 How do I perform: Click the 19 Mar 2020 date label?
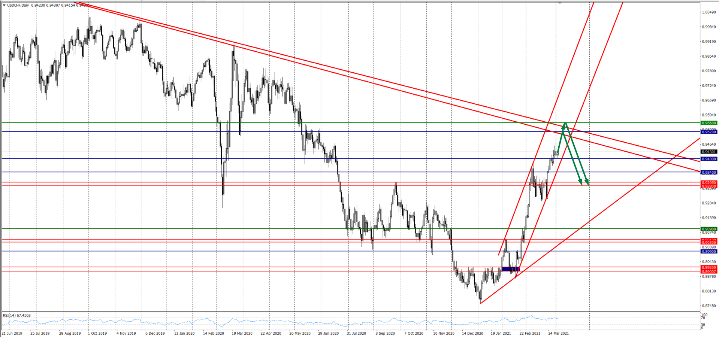242,333
